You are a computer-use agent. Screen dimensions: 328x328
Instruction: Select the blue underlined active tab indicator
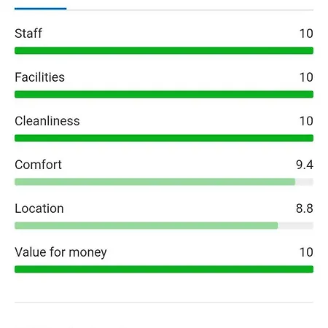(40, 9)
